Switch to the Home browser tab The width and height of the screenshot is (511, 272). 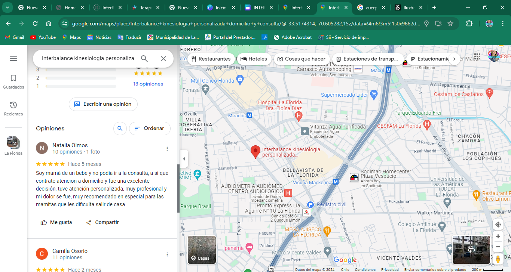70,7
